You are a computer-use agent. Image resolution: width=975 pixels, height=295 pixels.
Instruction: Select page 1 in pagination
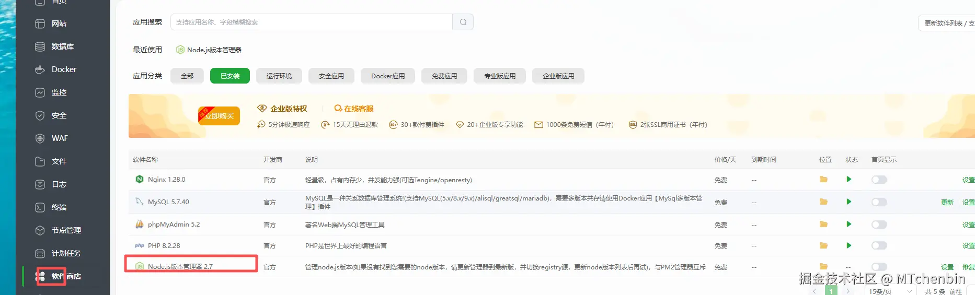[831, 291]
